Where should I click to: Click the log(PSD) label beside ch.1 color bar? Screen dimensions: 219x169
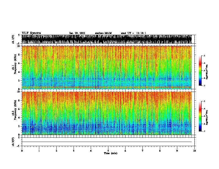[207, 72]
